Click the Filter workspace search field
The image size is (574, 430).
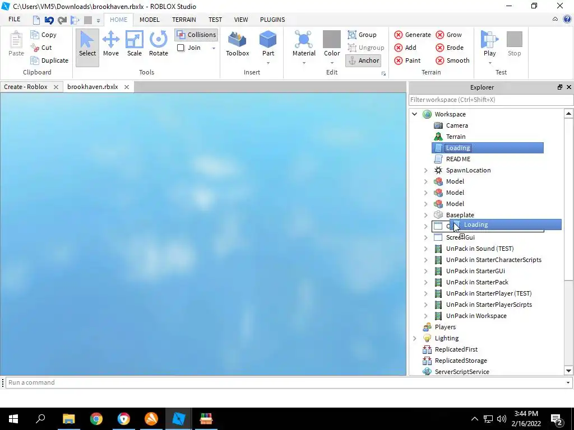click(x=491, y=100)
